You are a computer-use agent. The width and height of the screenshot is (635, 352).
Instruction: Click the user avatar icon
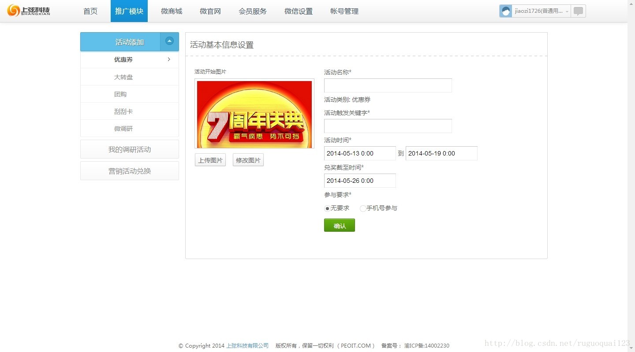(x=506, y=11)
